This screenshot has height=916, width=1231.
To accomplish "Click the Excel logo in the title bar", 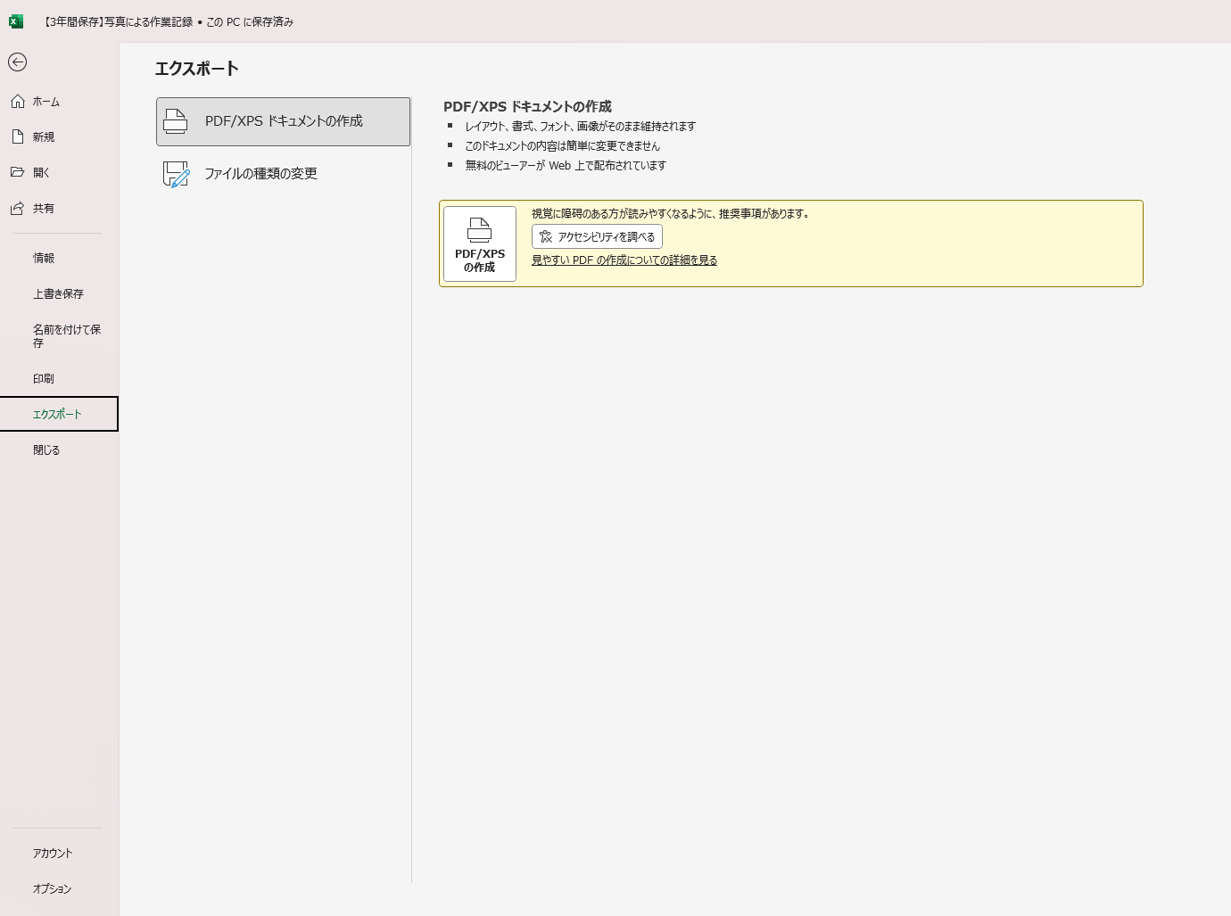I will [16, 21].
